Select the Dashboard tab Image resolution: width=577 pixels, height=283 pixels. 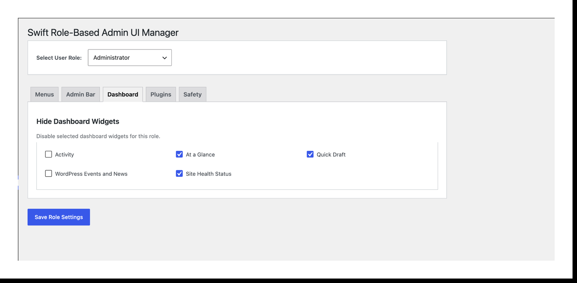123,94
